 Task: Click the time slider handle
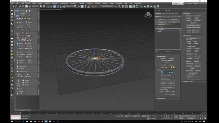click(x=23, y=110)
